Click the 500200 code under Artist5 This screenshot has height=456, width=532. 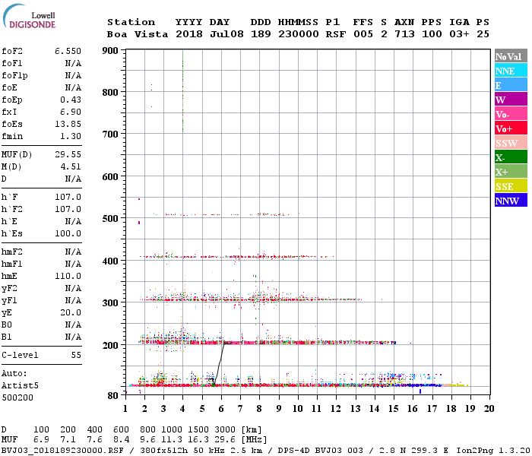pos(17,397)
